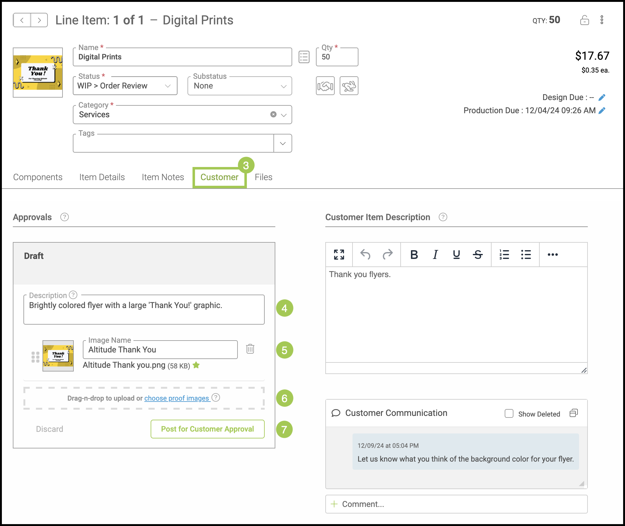Expand the Substatus dropdown
This screenshot has width=625, height=526.
click(240, 86)
